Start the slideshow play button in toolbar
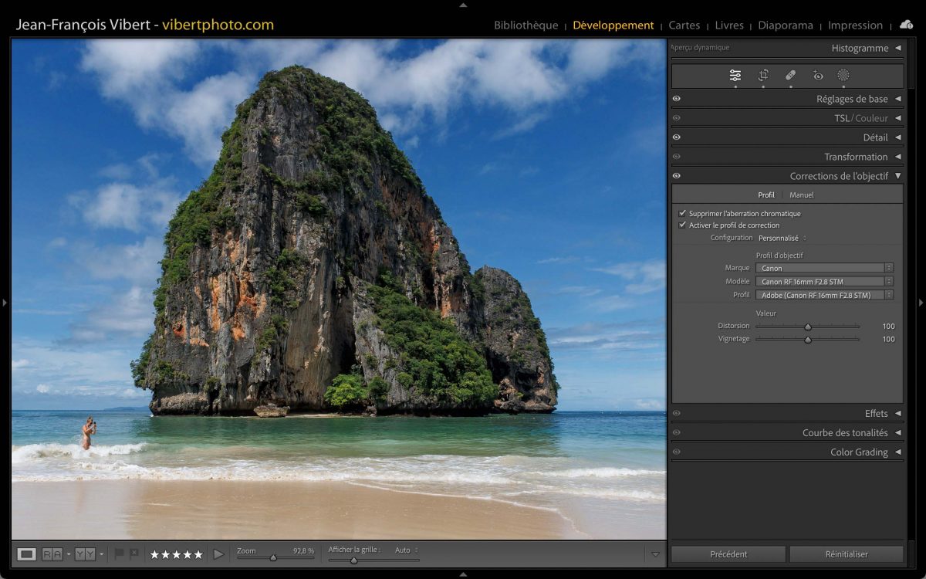This screenshot has height=579, width=926. click(218, 554)
